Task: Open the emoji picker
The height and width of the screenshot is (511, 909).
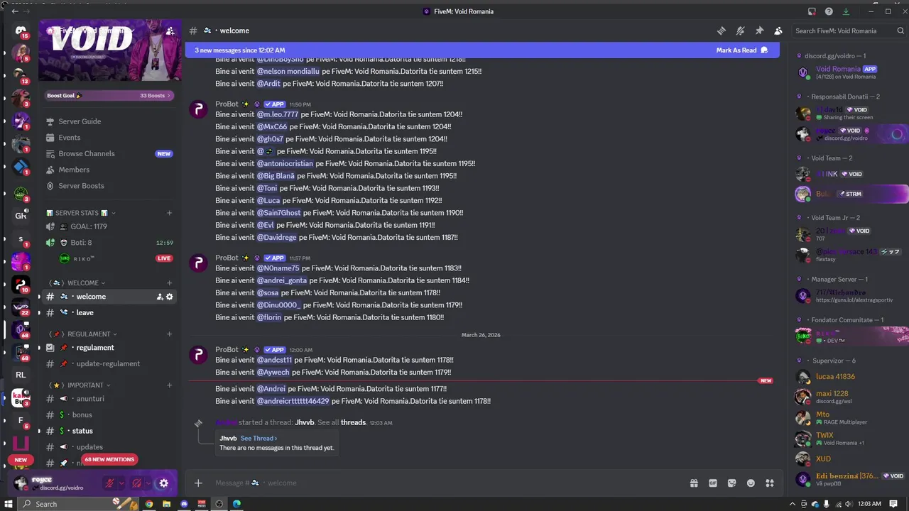Action: pyautogui.click(x=751, y=483)
